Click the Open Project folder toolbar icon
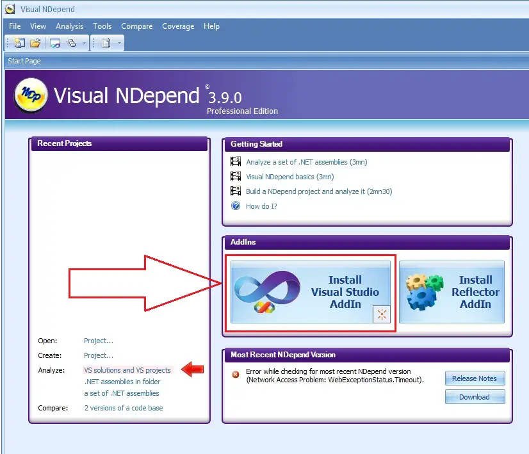The height and width of the screenshot is (454, 529). pos(35,43)
